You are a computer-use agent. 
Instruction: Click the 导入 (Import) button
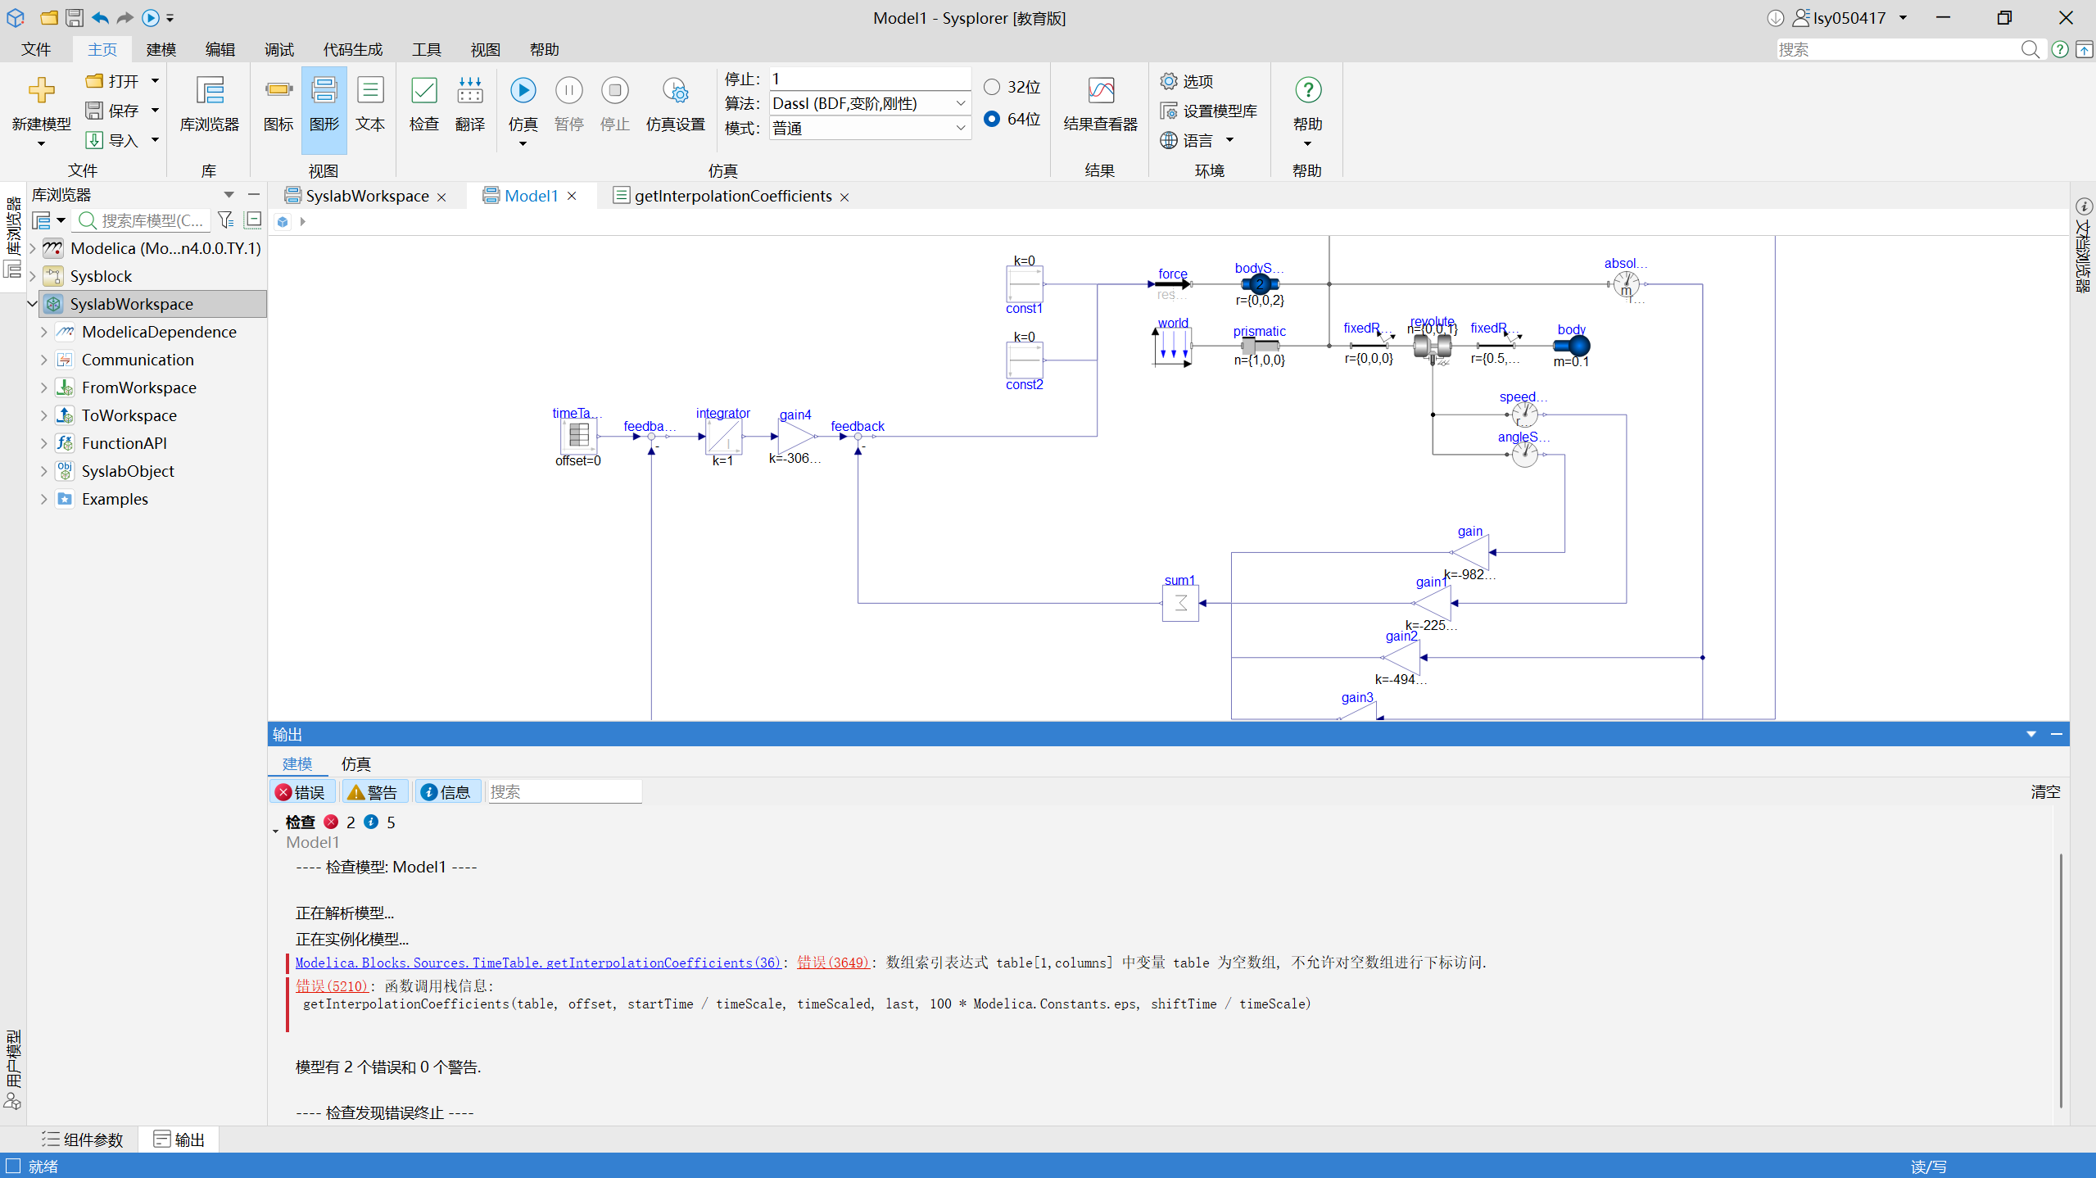coord(114,140)
